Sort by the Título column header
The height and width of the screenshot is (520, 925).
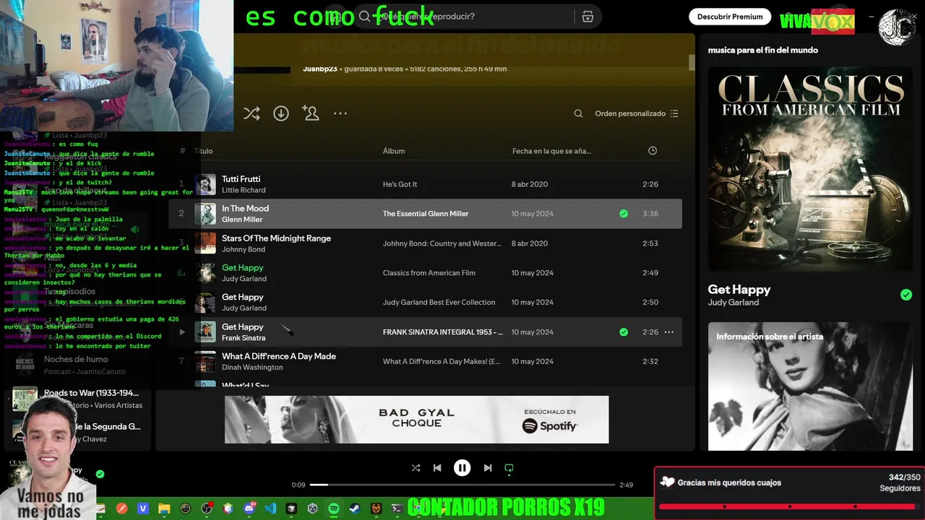tap(203, 151)
